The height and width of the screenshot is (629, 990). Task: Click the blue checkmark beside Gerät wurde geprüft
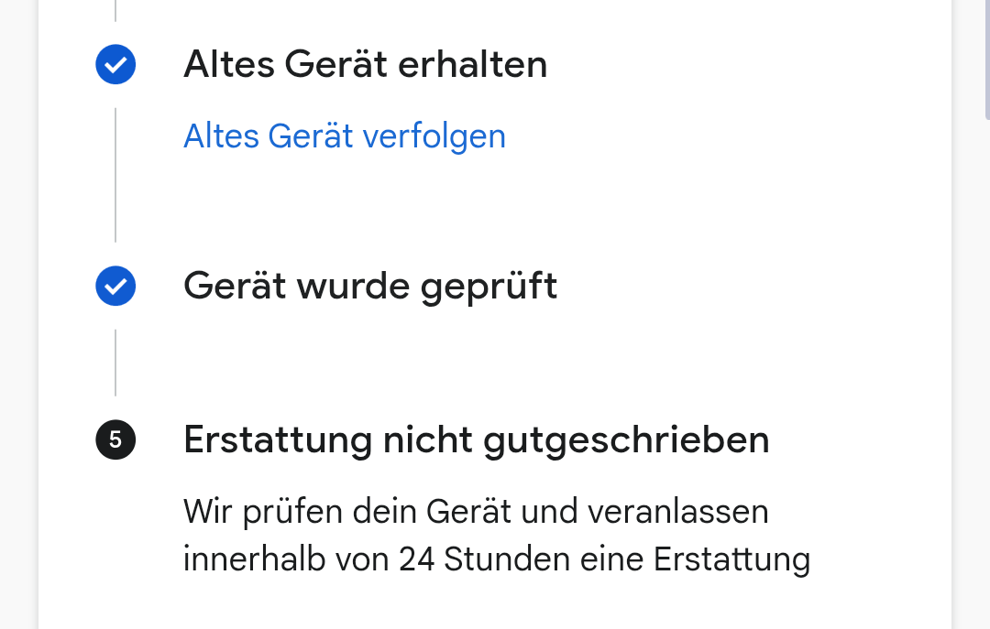point(115,286)
